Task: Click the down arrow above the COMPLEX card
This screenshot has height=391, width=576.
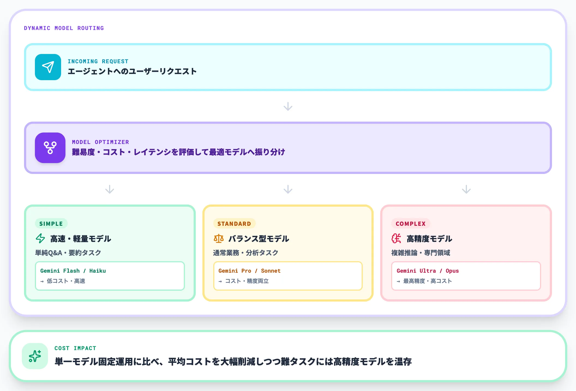Action: [466, 190]
